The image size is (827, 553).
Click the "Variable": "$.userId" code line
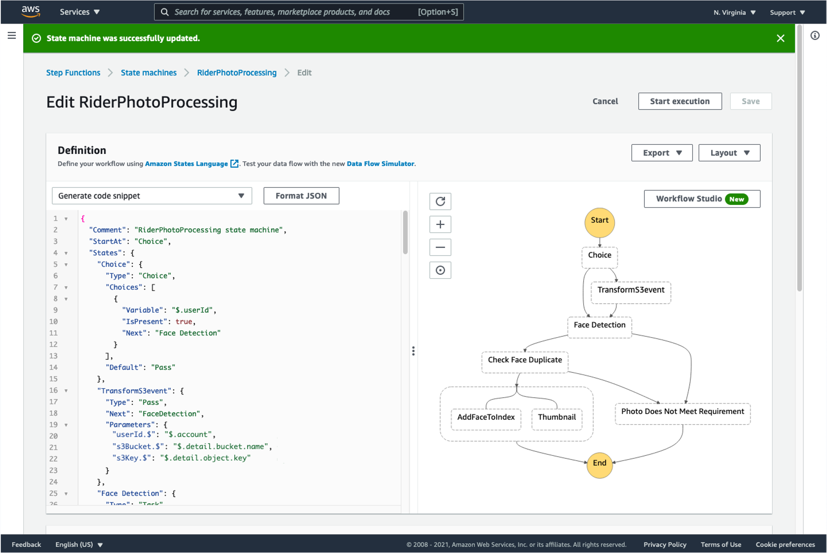pos(169,311)
